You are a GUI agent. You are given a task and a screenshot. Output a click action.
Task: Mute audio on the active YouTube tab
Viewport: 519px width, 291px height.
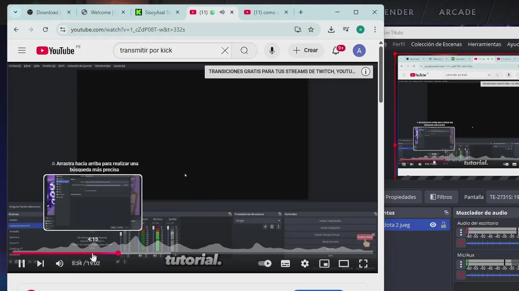(x=222, y=12)
